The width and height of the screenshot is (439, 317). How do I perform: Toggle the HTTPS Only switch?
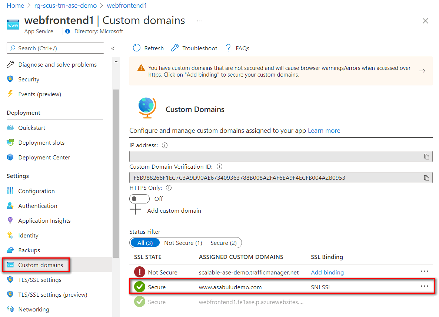click(139, 199)
